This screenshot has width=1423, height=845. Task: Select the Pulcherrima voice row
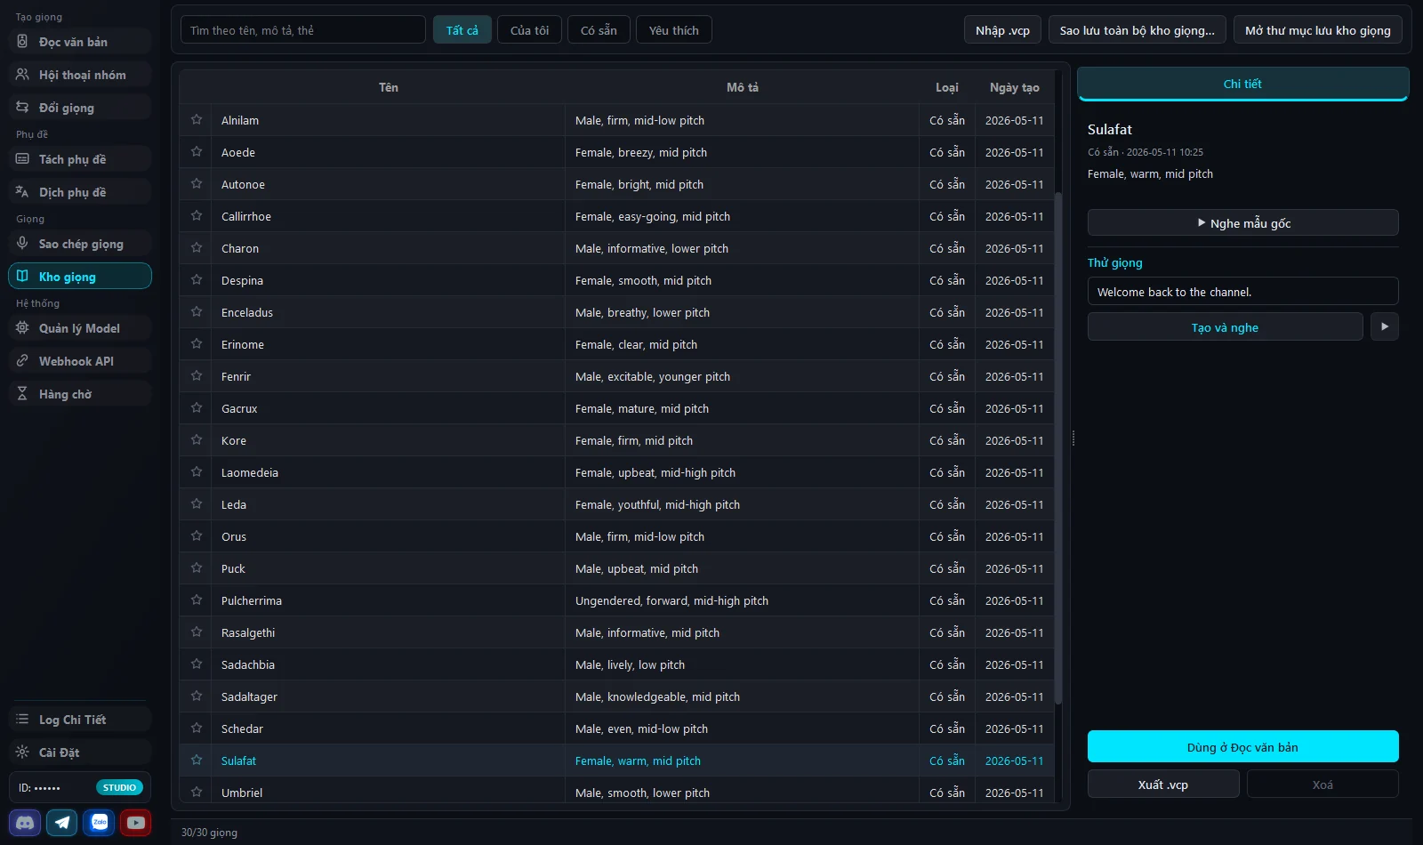616,600
